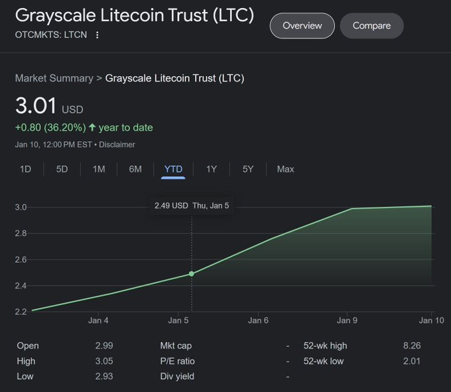Select the 6M time range tab
Viewport: 451px width, 392px height.
pyautogui.click(x=135, y=169)
